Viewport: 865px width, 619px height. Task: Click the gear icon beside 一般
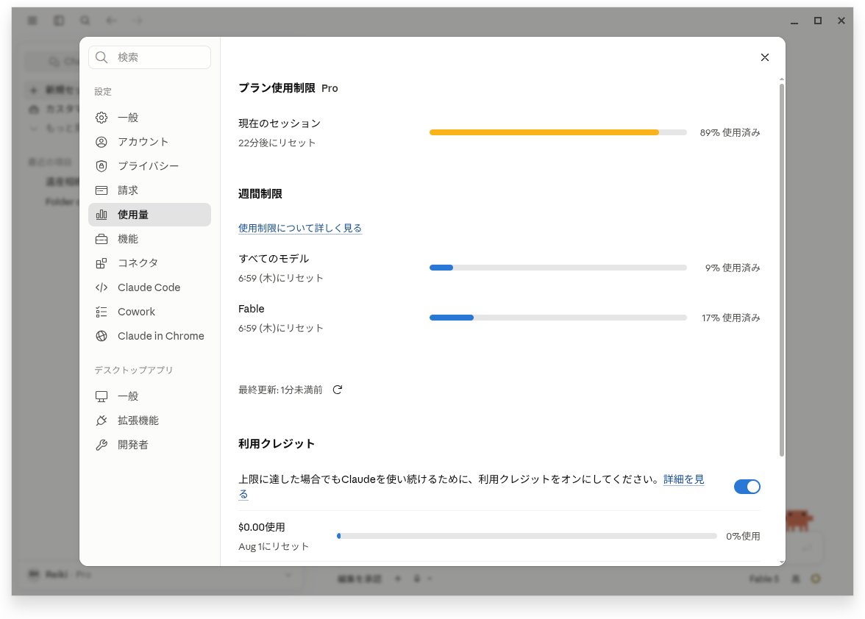pyautogui.click(x=102, y=118)
